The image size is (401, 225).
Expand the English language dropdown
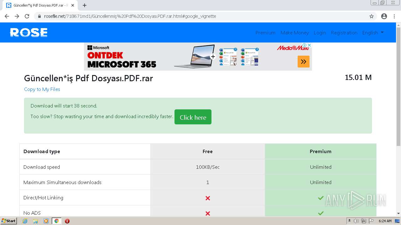tap(373, 32)
